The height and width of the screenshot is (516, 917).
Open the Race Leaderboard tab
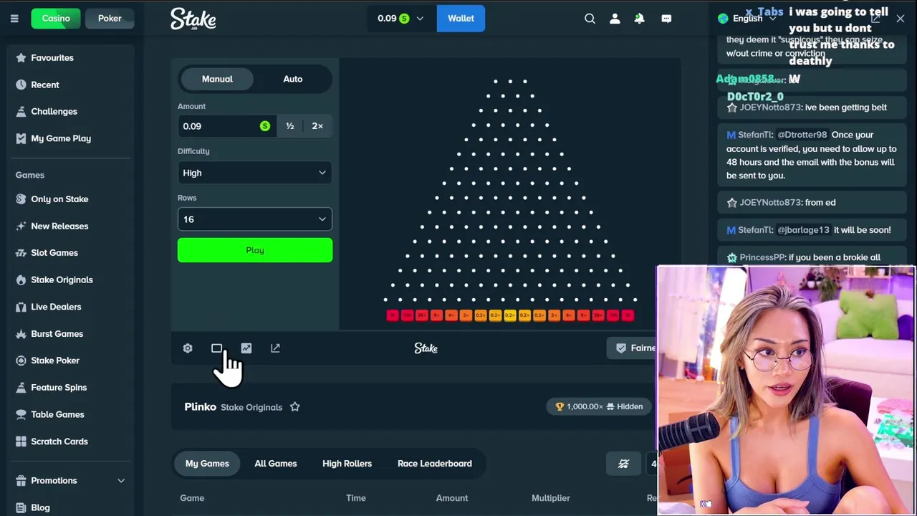pyautogui.click(x=435, y=464)
